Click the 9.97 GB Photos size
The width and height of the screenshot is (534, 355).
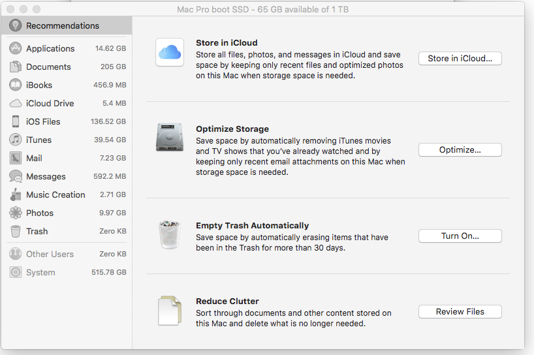pyautogui.click(x=113, y=213)
